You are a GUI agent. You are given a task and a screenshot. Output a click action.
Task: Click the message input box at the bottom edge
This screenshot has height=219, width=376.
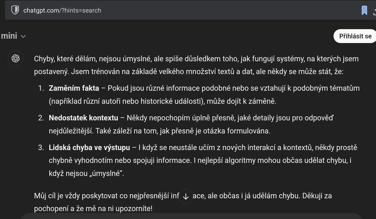(191, 216)
